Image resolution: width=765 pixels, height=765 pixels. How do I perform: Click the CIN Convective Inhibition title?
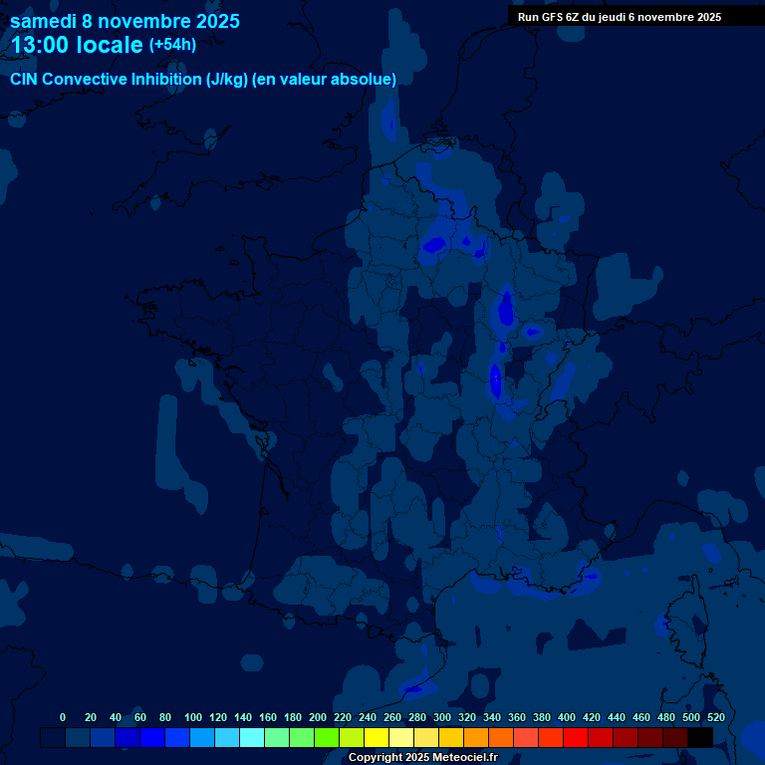pyautogui.click(x=203, y=80)
